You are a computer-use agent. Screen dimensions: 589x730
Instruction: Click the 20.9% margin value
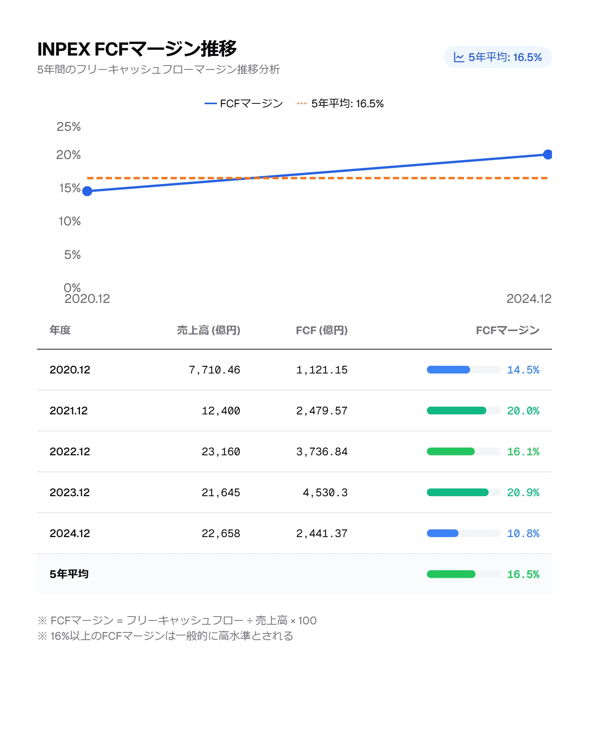[x=523, y=493]
